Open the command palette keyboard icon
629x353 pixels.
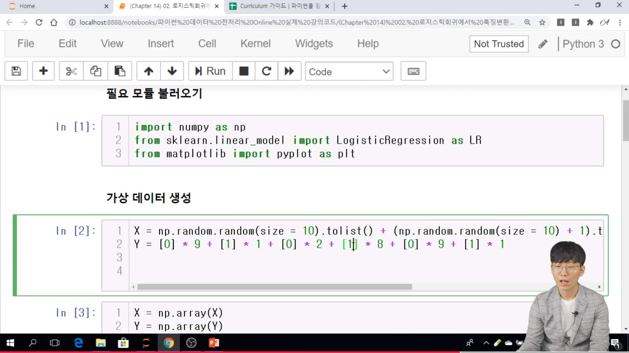413,71
